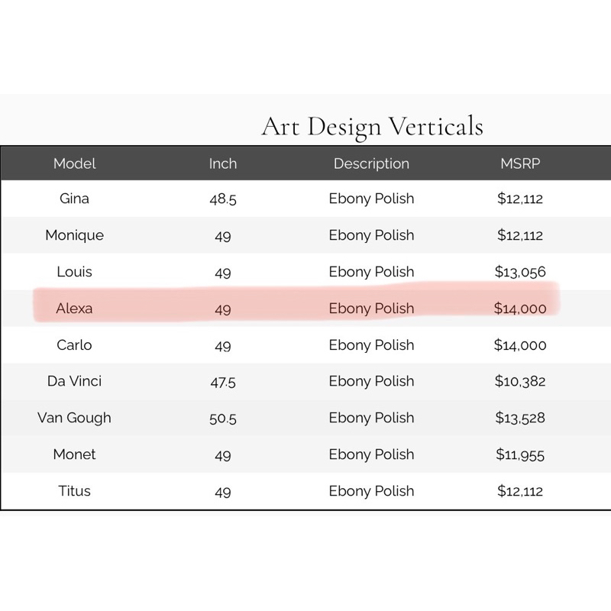Select the $10,382 price for Da Vinci
The image size is (611, 611).
tap(520, 382)
